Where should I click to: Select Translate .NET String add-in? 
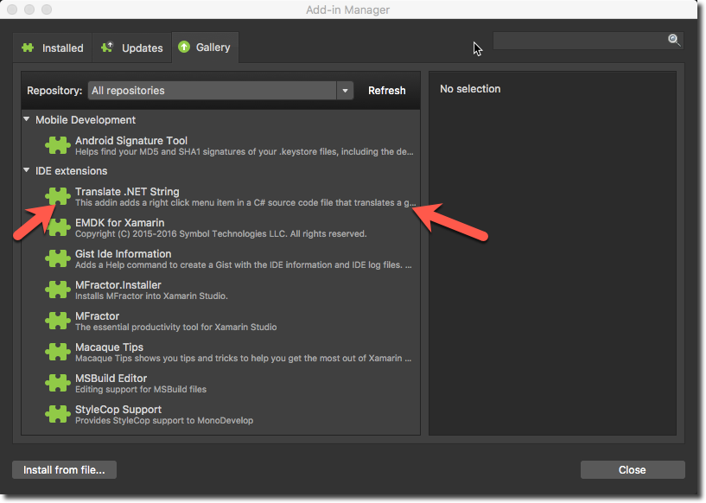click(220, 197)
